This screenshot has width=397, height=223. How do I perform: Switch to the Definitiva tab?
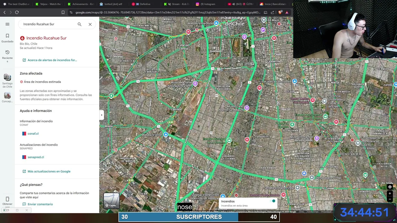pyautogui.click(x=145, y=4)
